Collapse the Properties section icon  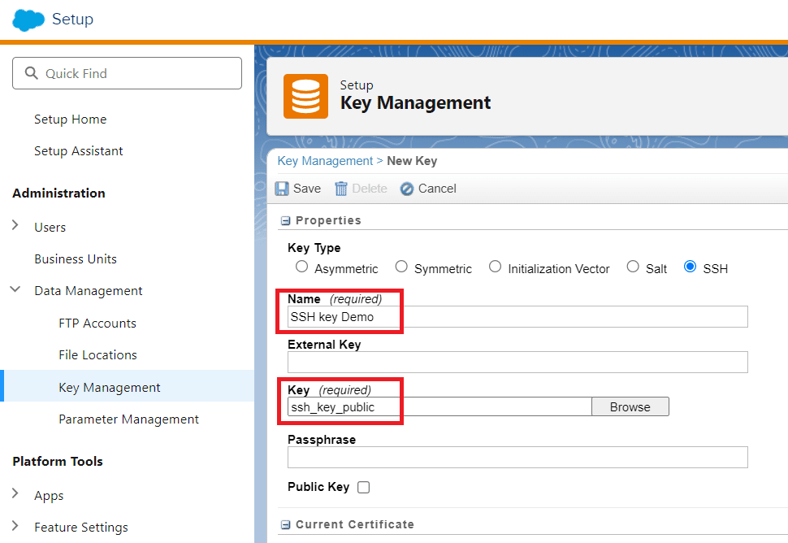coord(285,221)
